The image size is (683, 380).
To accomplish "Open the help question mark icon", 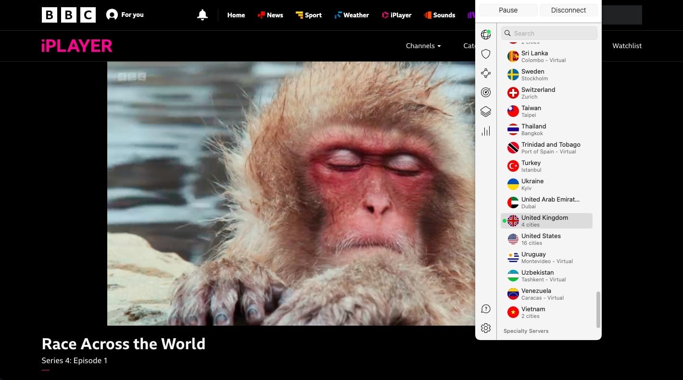I will [x=486, y=309].
